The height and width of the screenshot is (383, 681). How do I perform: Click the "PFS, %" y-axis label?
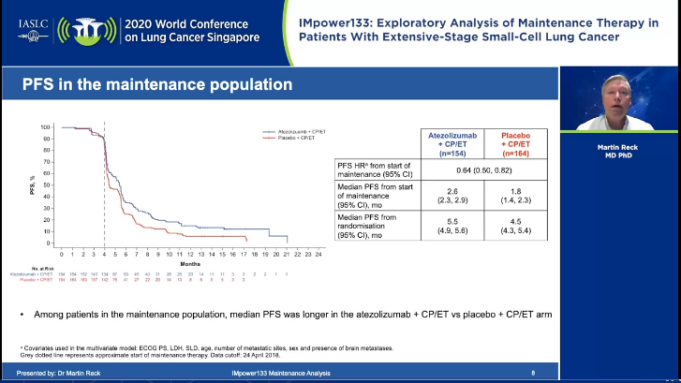(x=32, y=185)
